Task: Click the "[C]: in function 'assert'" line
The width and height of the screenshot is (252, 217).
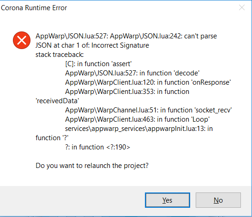Action: 98,64
